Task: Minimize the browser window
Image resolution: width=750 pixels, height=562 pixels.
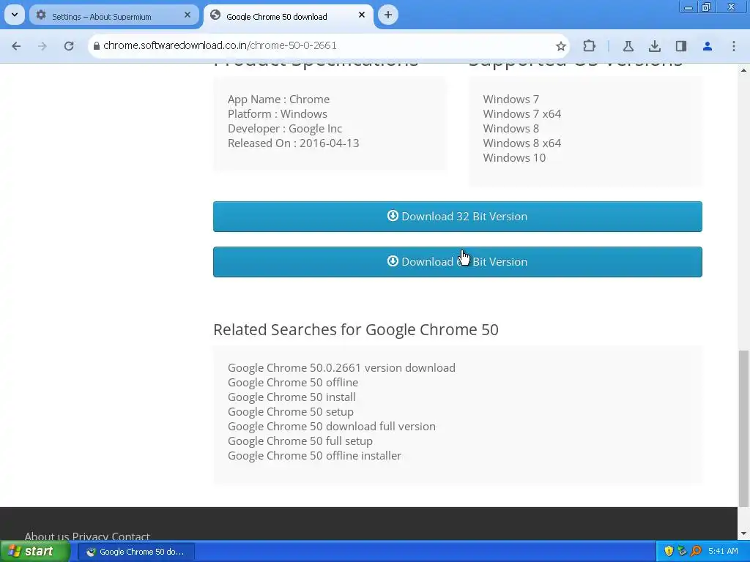Action: click(688, 7)
